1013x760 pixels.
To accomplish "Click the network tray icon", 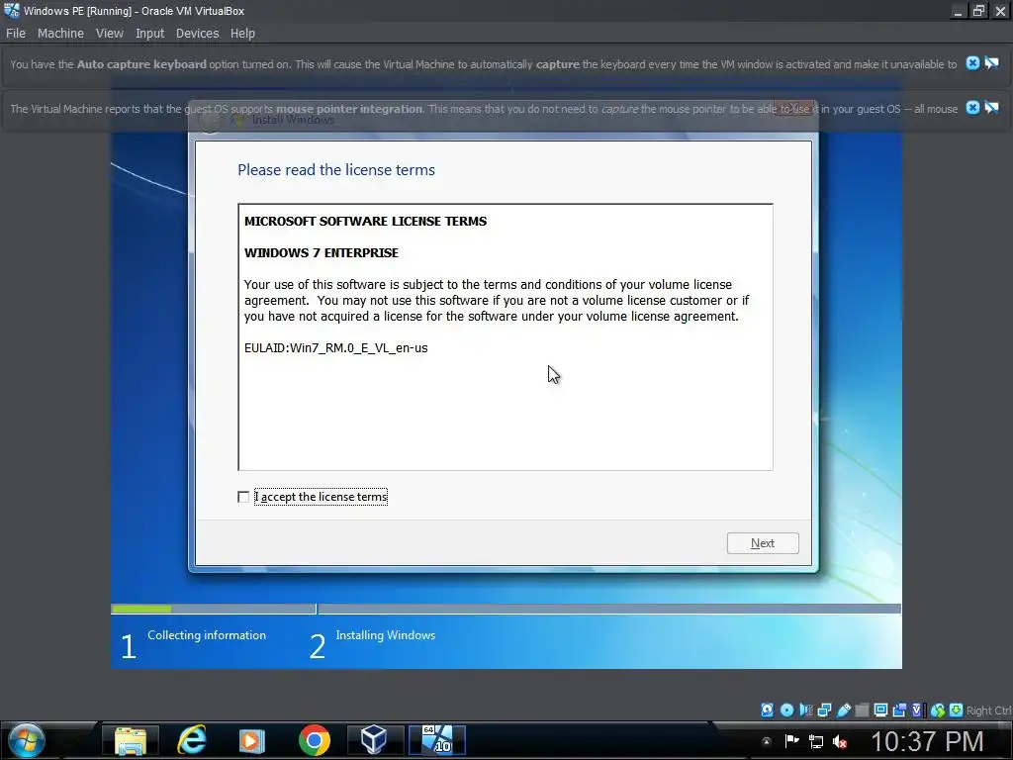I will pyautogui.click(x=816, y=741).
